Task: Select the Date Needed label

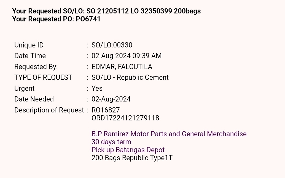Action: pyautogui.click(x=34, y=99)
